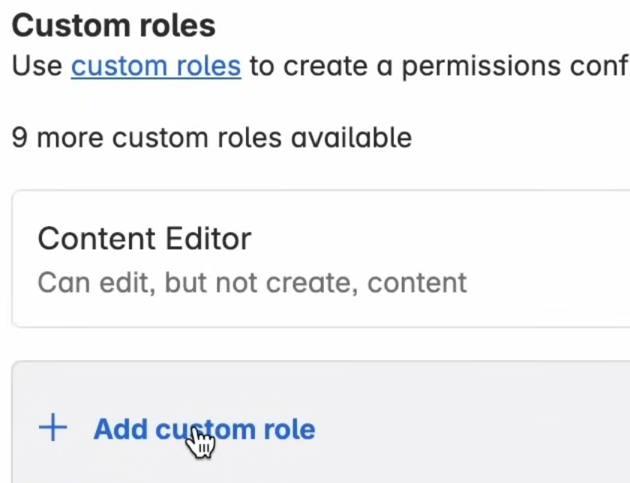Click blank area right of Content Editor title

[442, 239]
